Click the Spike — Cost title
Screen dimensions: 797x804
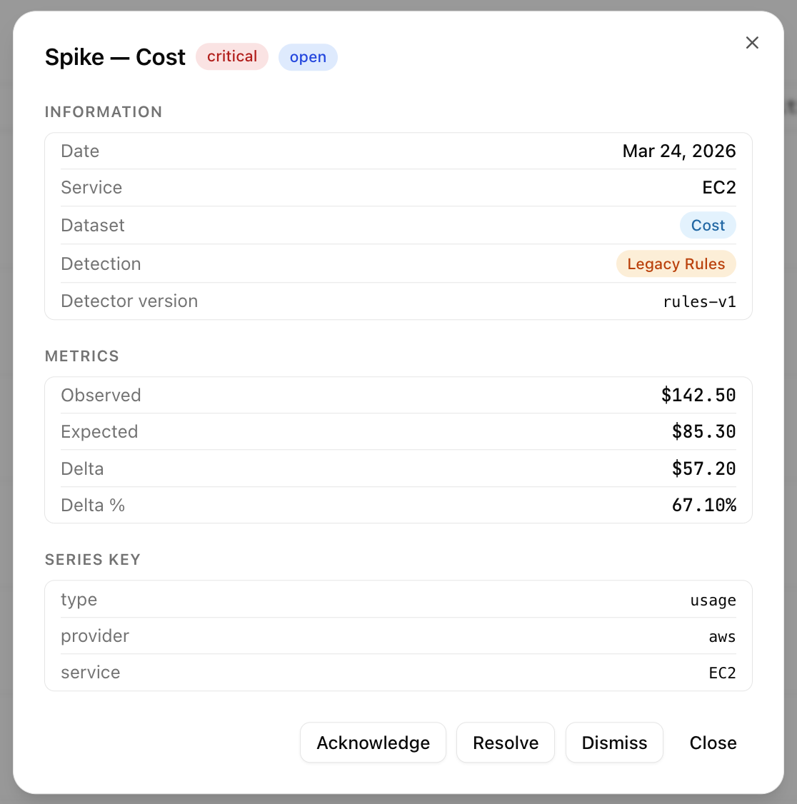click(x=115, y=57)
